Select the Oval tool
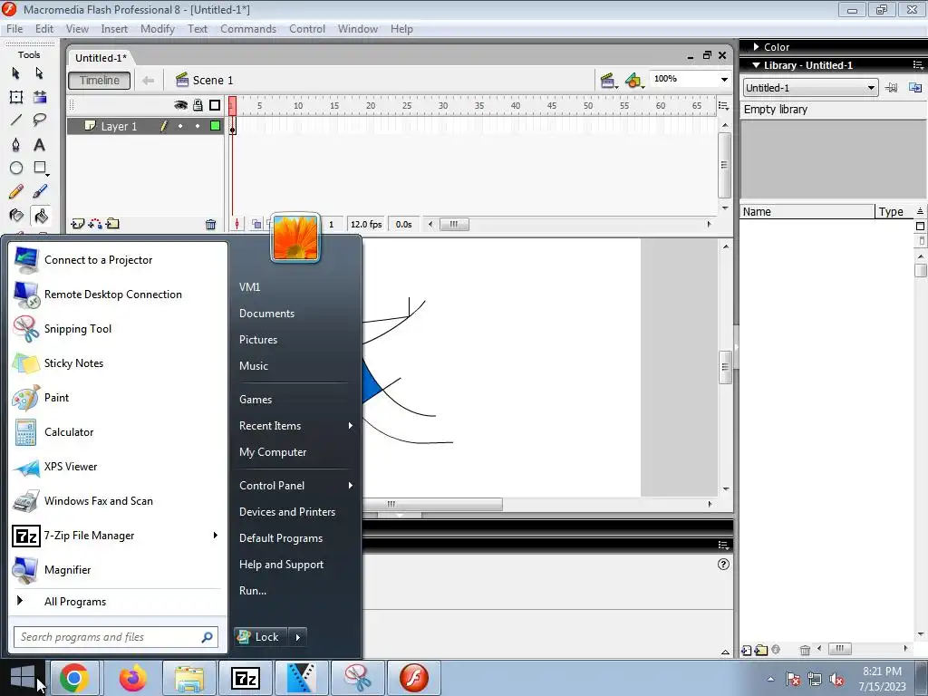The image size is (928, 696). pyautogui.click(x=16, y=168)
